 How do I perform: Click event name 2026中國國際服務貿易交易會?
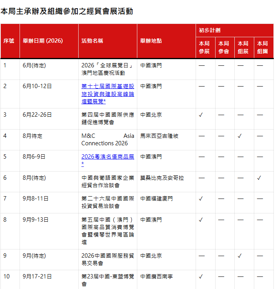pos(108,259)
